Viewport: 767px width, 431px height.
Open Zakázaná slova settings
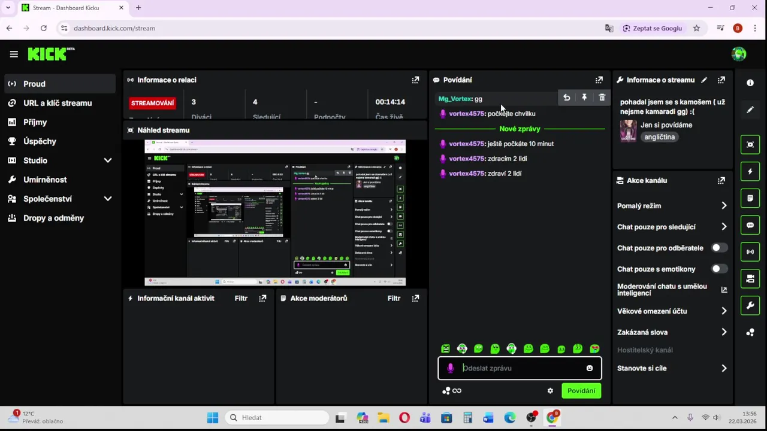pos(724,332)
